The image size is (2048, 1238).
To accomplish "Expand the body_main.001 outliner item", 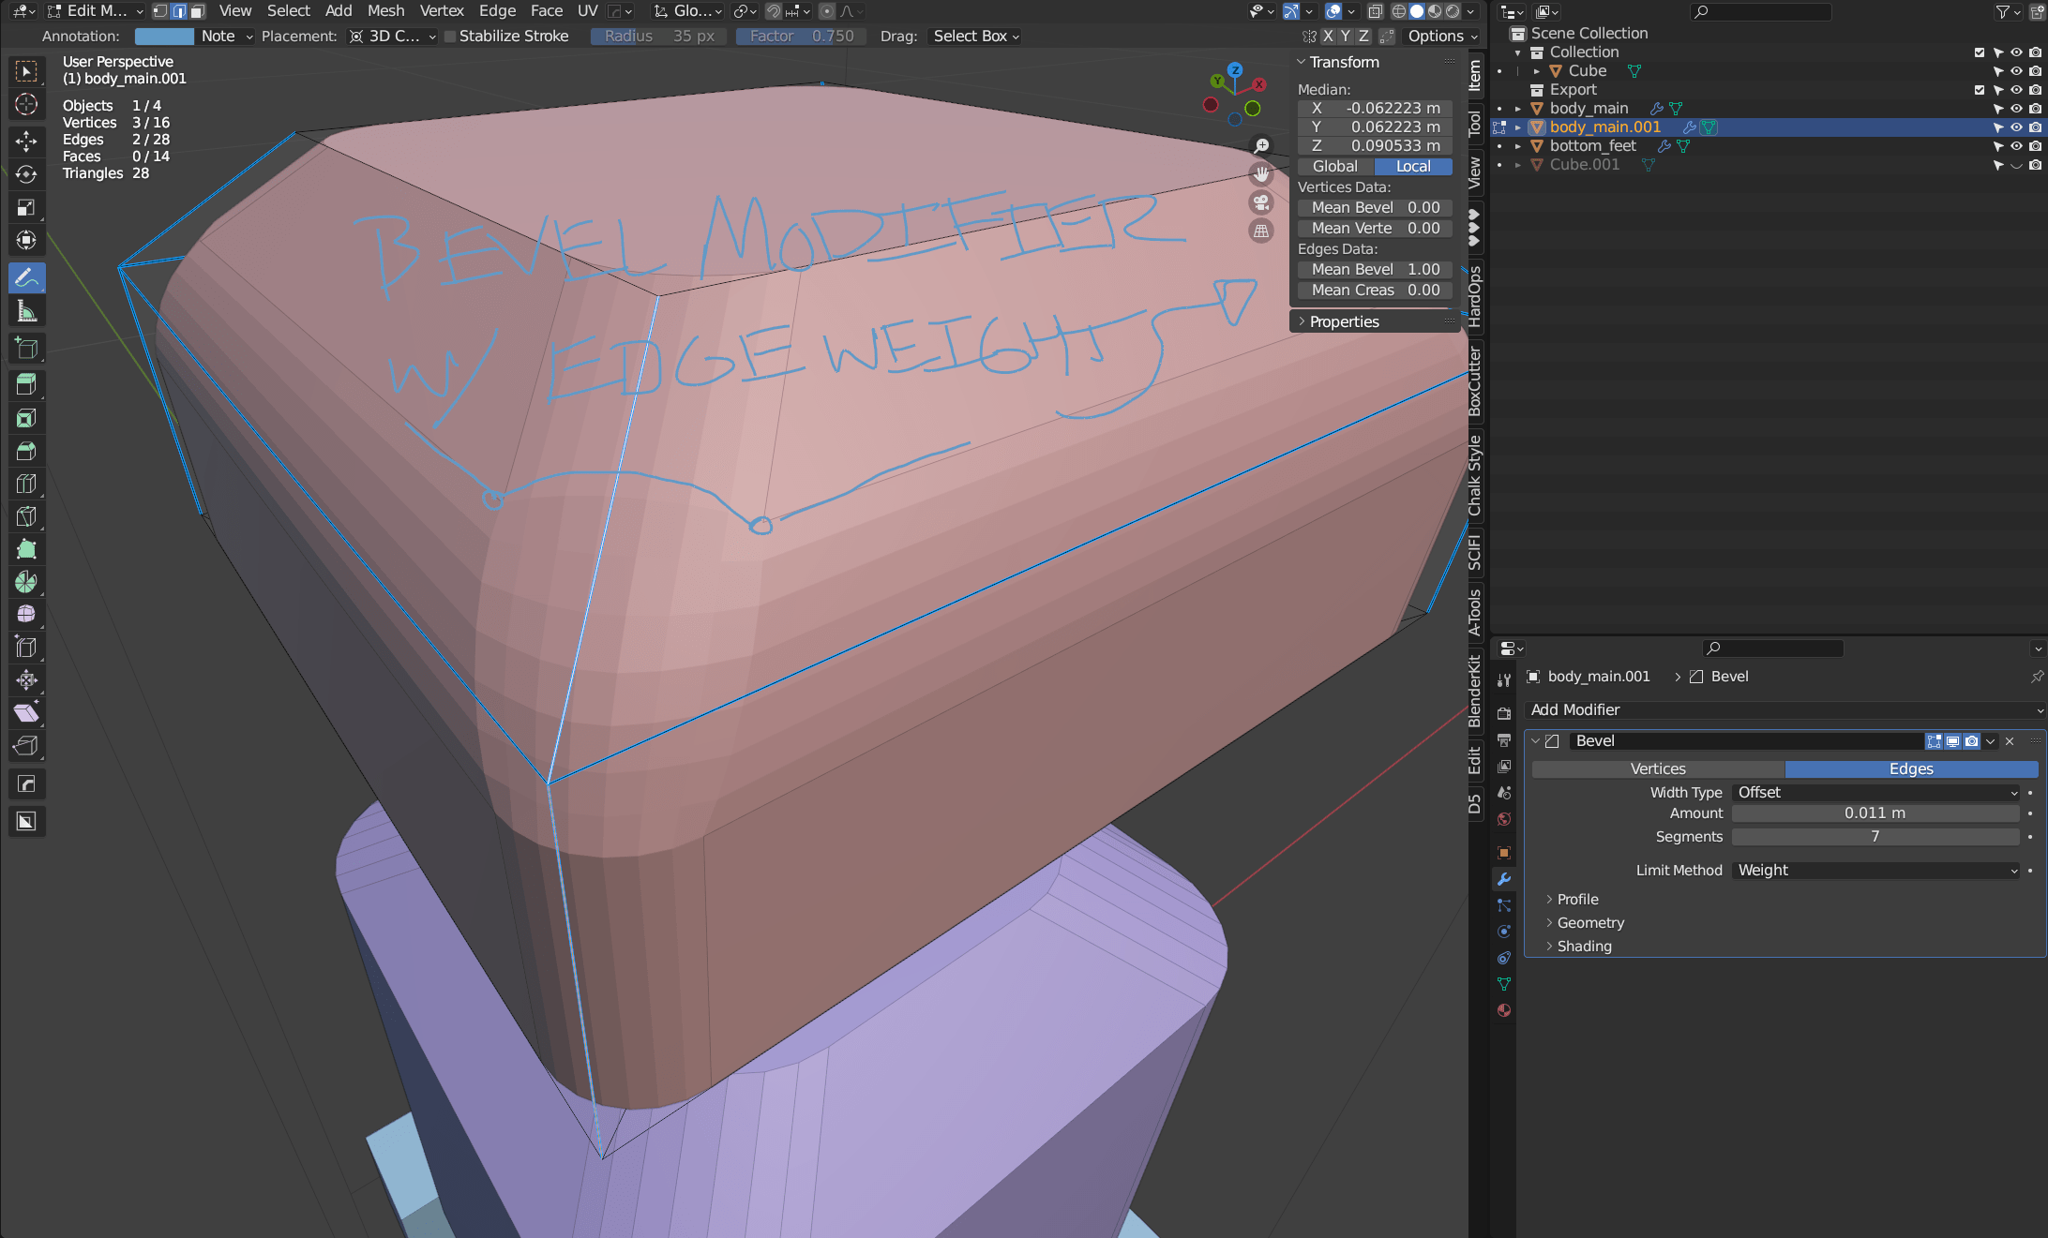I will click(x=1520, y=127).
